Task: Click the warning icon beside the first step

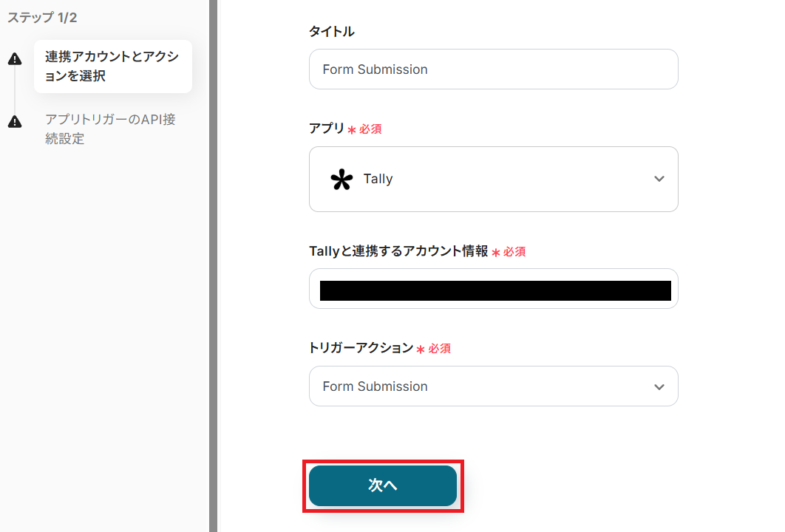Action: point(15,60)
